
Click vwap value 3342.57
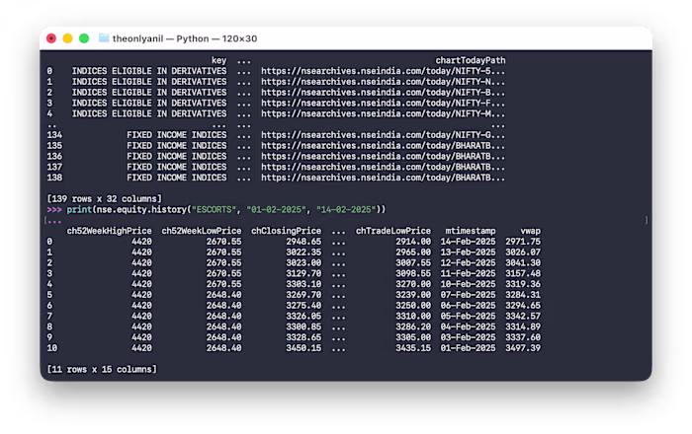point(523,316)
